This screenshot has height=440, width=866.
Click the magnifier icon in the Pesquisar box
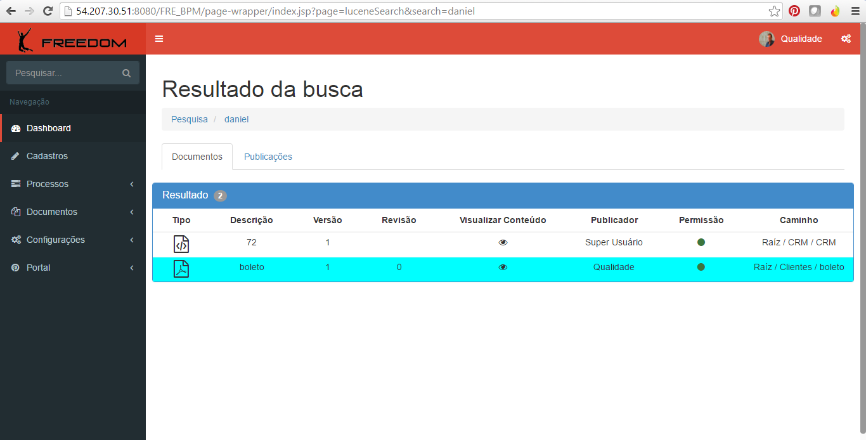[x=126, y=73]
